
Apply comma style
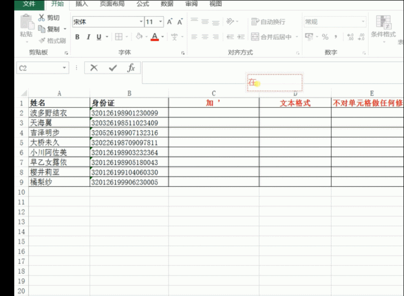click(x=336, y=37)
